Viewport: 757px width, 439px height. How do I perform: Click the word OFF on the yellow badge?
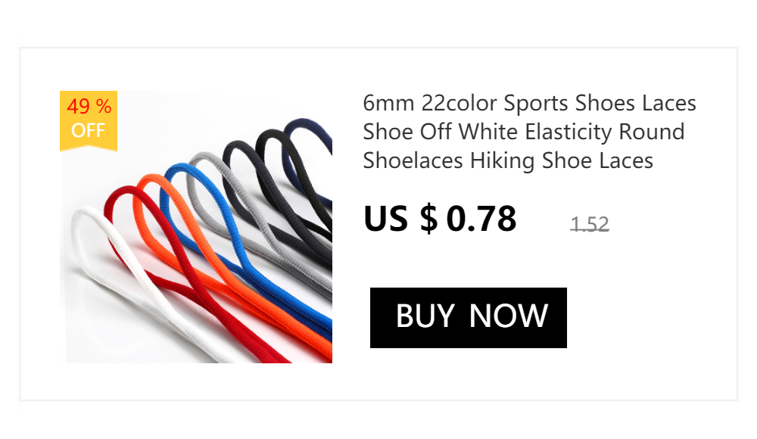pos(88,130)
